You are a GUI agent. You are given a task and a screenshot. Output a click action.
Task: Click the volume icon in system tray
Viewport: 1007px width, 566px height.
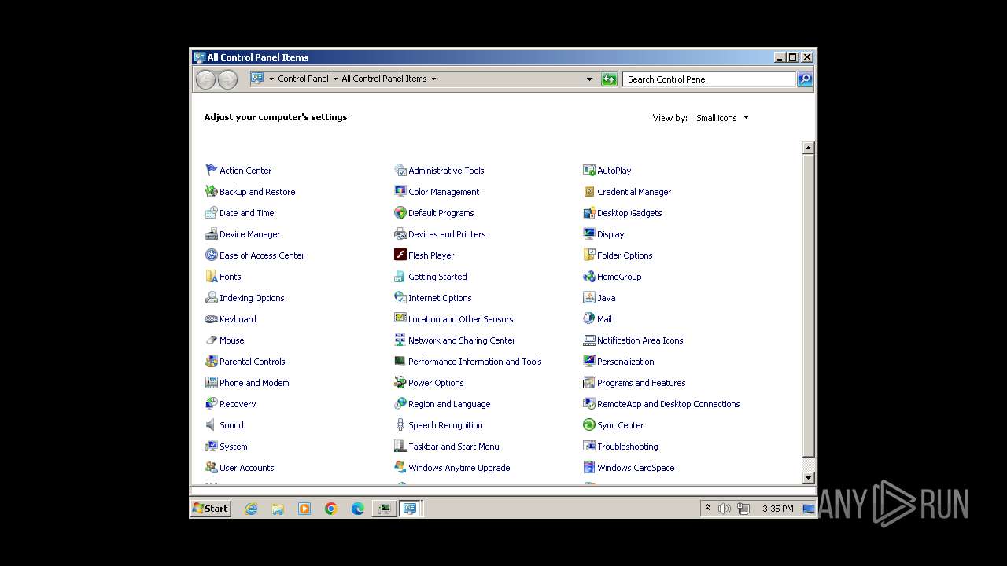tap(725, 509)
